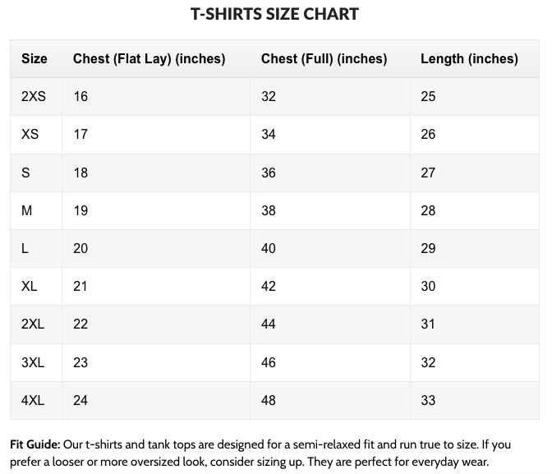This screenshot has height=474, width=552.
Task: Click the S size row label
Action: tap(26, 173)
